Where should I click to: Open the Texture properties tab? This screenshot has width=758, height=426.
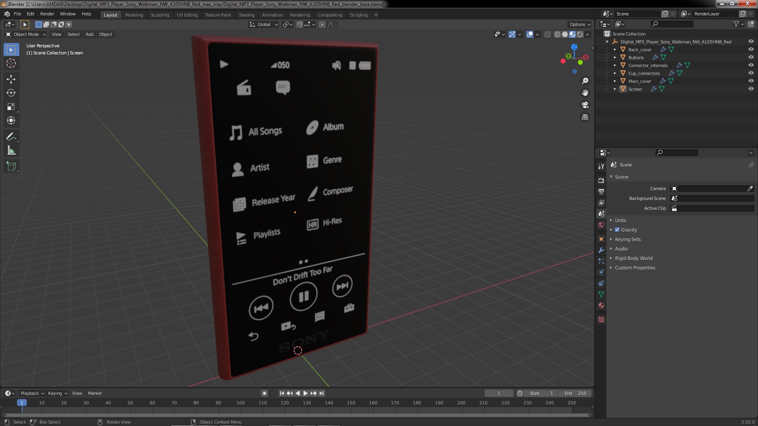click(x=601, y=319)
